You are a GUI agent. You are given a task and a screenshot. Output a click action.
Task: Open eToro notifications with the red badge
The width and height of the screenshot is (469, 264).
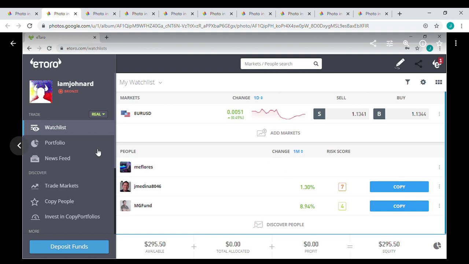[x=437, y=63]
